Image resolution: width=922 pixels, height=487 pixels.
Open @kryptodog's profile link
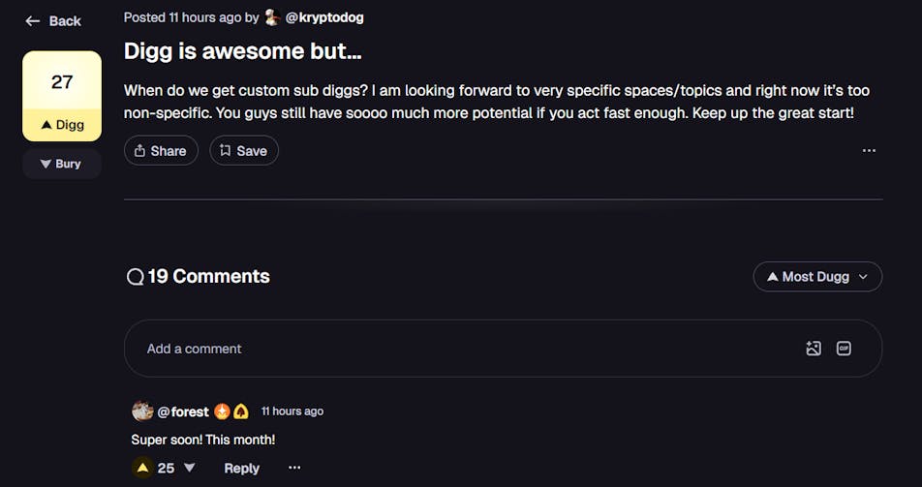[x=324, y=17]
